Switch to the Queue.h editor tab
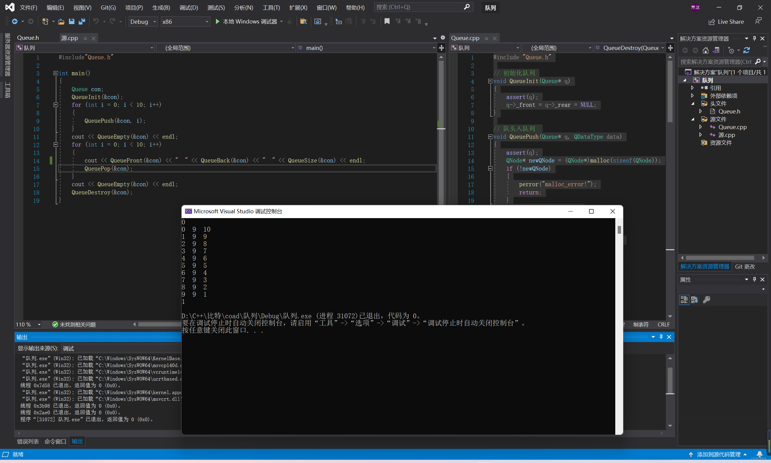Image resolution: width=771 pixels, height=463 pixels. [28, 38]
